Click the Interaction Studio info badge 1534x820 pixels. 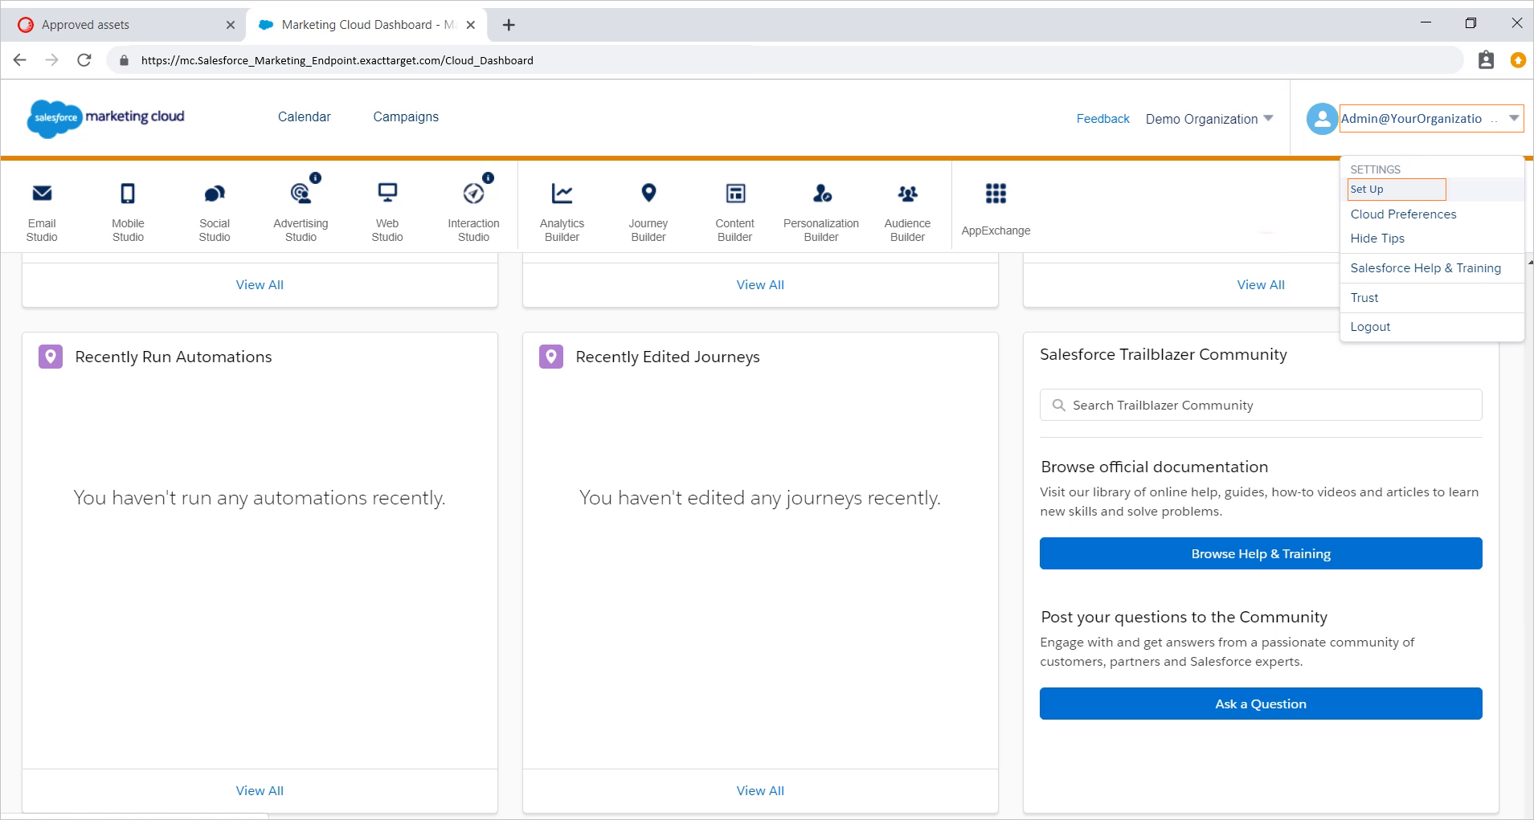pos(488,177)
